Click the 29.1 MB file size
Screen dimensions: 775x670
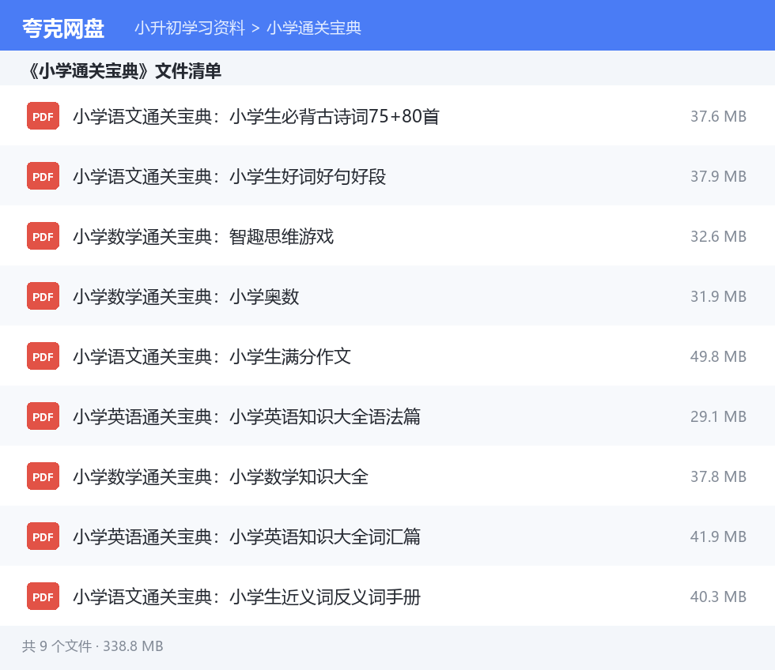(718, 416)
